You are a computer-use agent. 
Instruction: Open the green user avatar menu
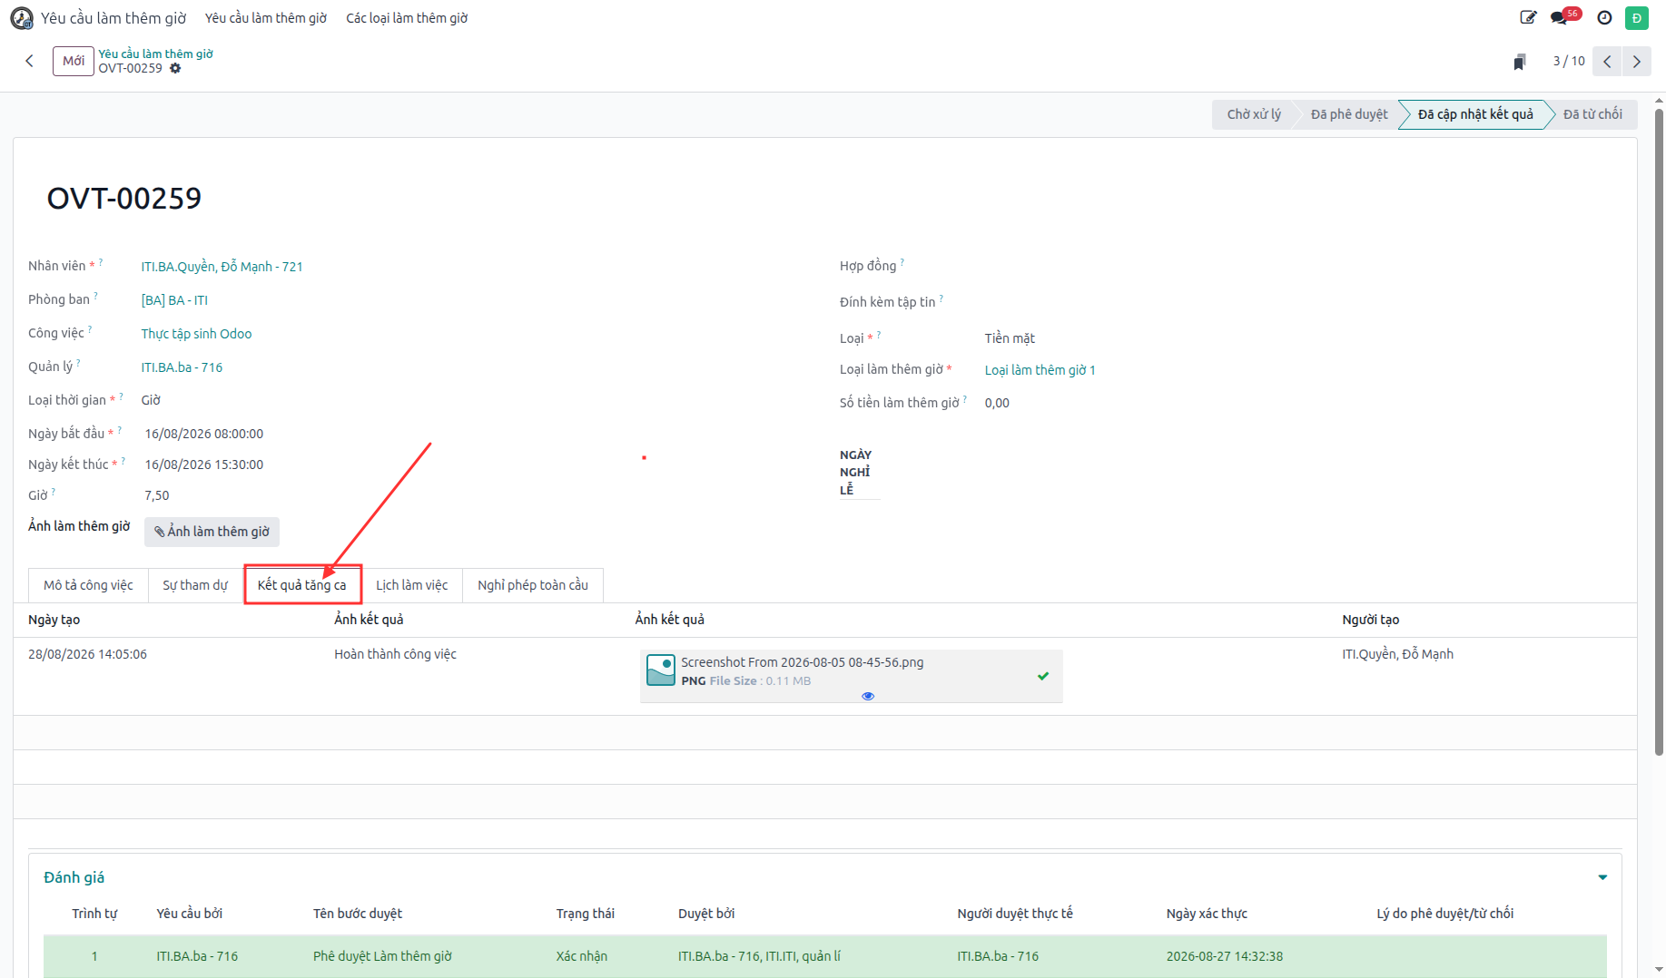tap(1637, 17)
